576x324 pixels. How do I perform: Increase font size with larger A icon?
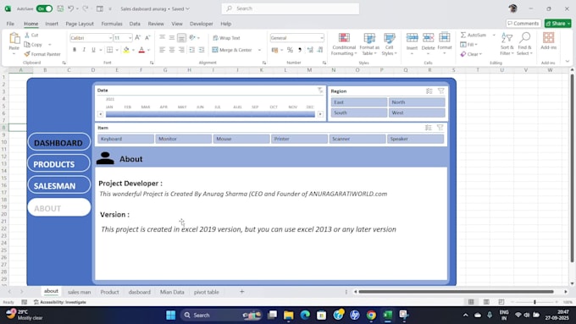(138, 37)
